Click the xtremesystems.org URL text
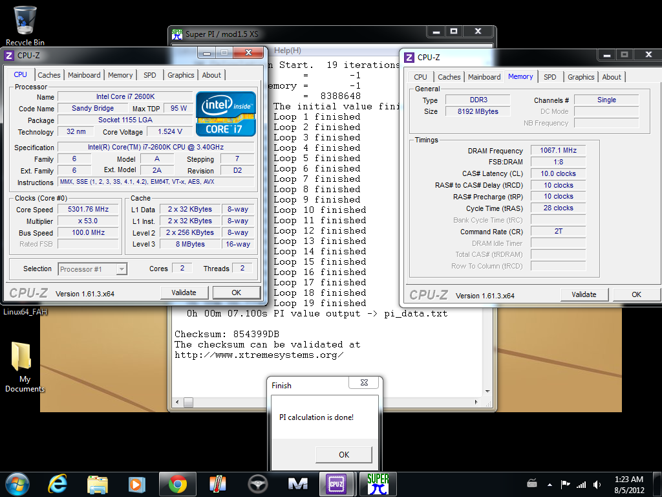The width and height of the screenshot is (662, 497). point(259,355)
